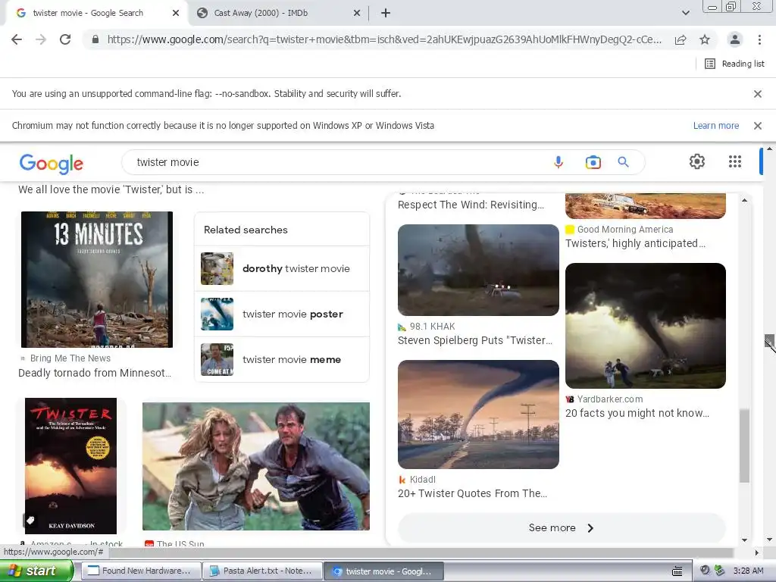The height and width of the screenshot is (582, 776).
Task: Open the Twister book cover by Keay Davidson
Action: [70, 466]
